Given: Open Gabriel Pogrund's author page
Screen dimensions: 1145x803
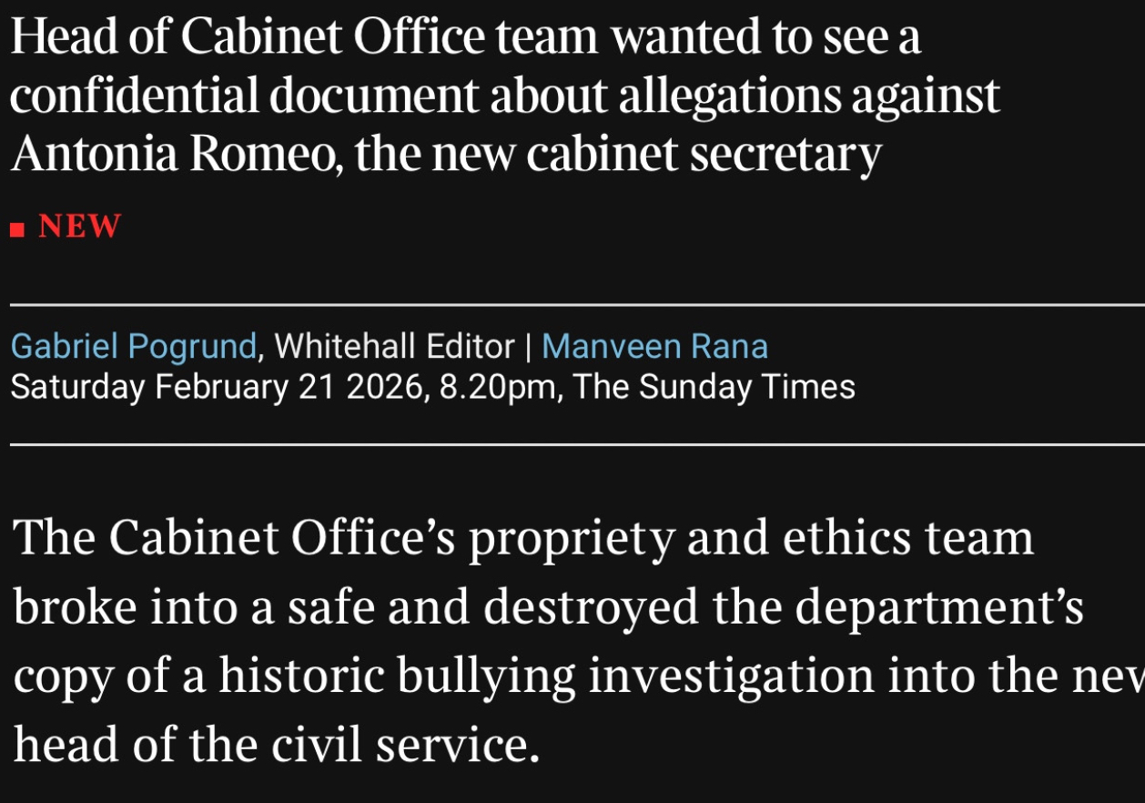Looking at the screenshot, I should click(x=134, y=347).
